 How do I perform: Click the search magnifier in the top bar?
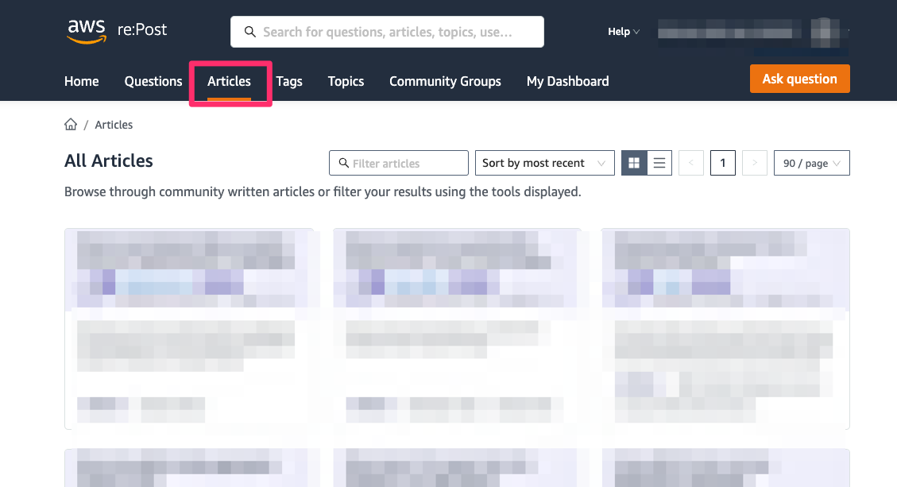pyautogui.click(x=250, y=31)
